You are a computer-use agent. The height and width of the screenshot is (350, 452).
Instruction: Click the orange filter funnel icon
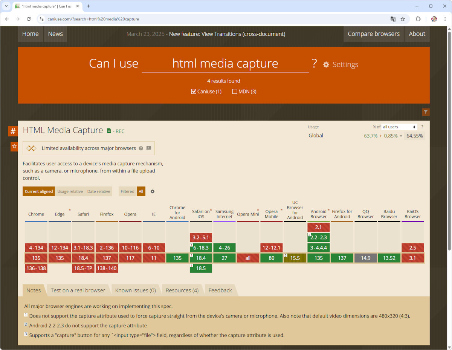[426, 112]
